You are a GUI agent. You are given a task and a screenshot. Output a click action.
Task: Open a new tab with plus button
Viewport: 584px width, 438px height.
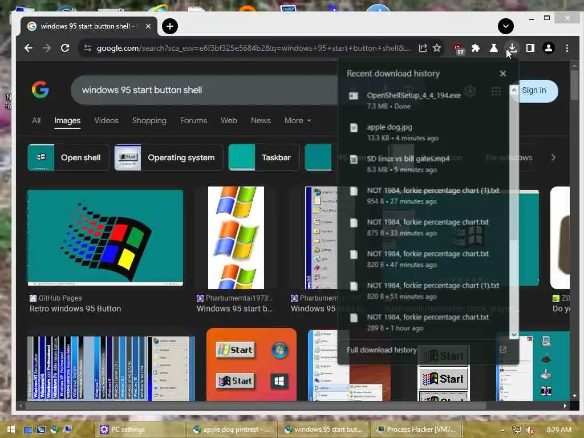click(x=170, y=26)
